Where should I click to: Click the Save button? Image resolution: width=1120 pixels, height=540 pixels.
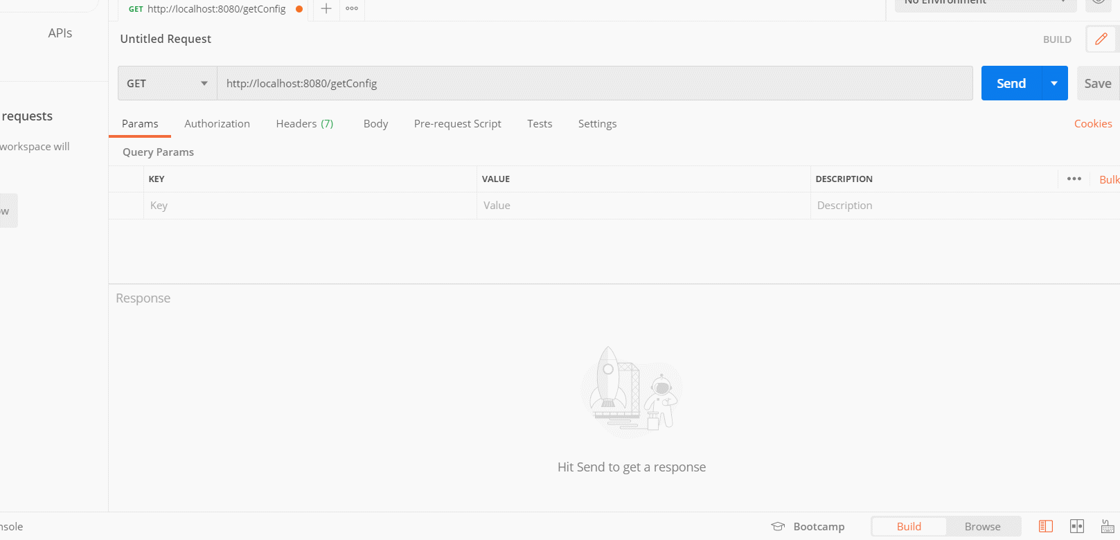pyautogui.click(x=1098, y=84)
